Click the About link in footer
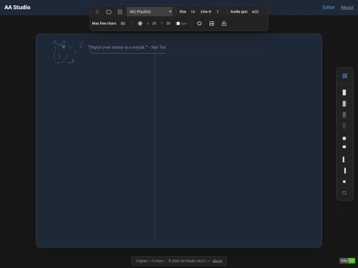The height and width of the screenshot is (268, 358). click(217, 261)
